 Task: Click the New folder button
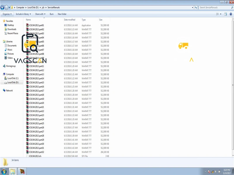[x=62, y=14]
